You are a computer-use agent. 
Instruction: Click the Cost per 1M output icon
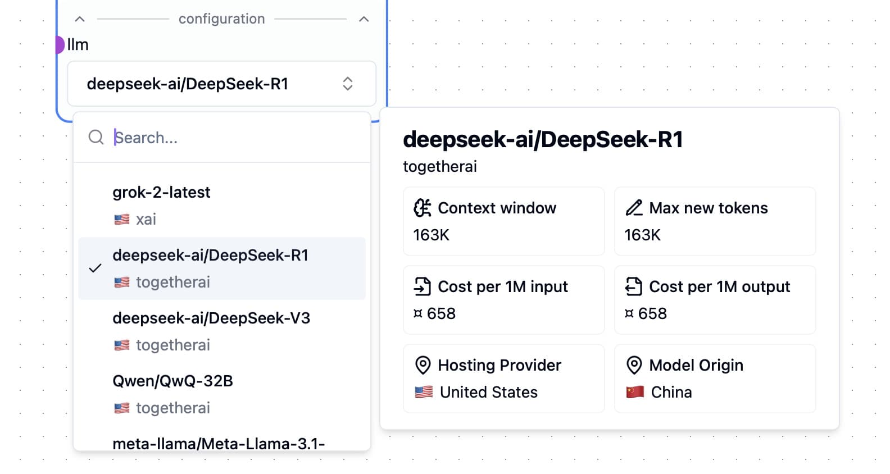coord(634,286)
